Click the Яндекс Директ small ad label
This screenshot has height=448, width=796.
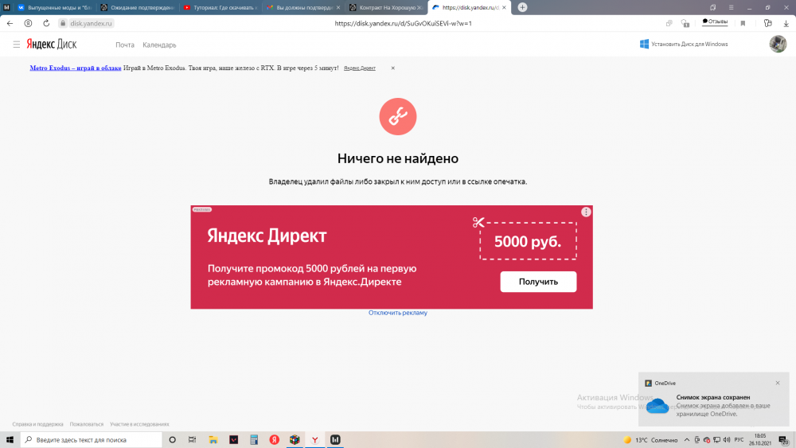(360, 68)
